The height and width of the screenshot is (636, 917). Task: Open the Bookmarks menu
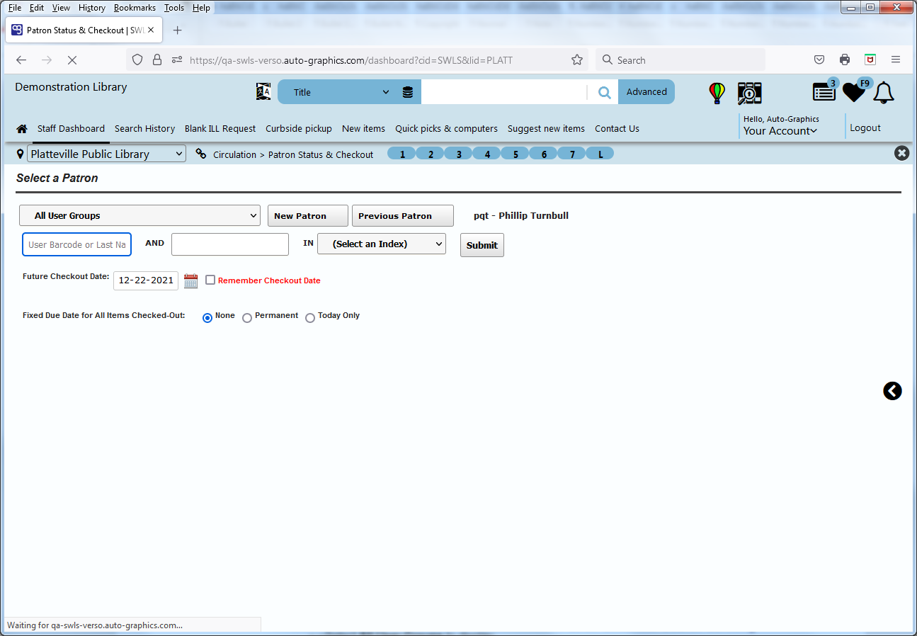[x=135, y=8]
